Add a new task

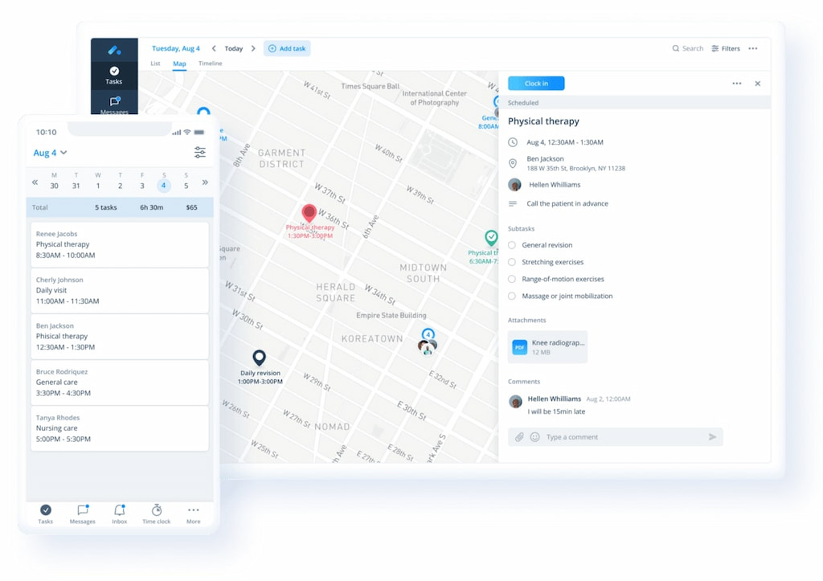coord(287,48)
